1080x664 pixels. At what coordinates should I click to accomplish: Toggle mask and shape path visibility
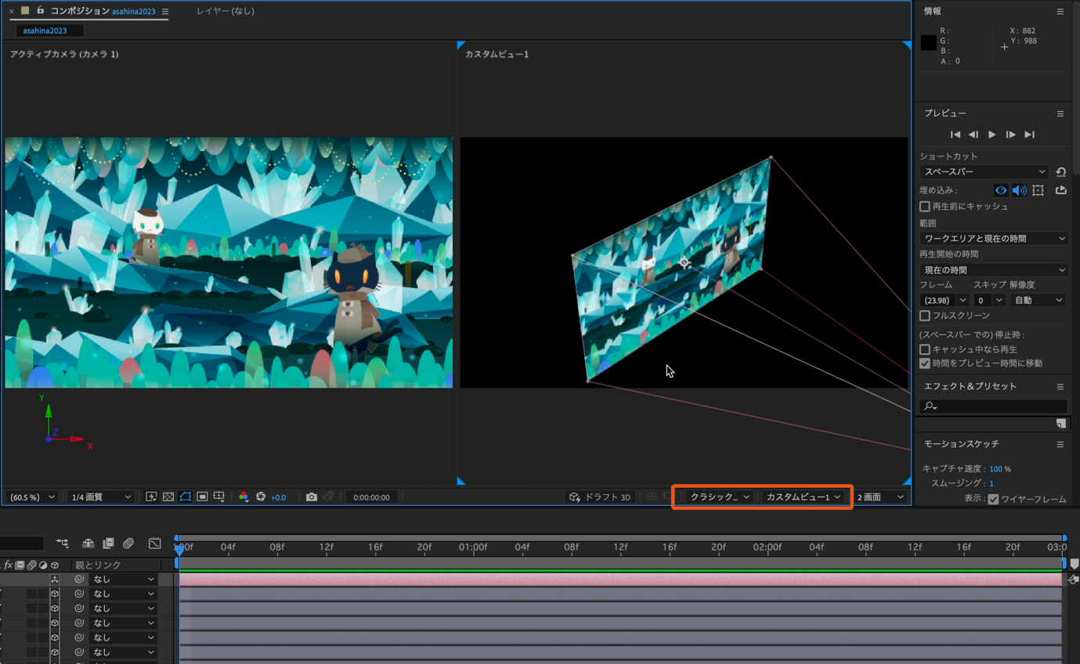click(x=186, y=497)
